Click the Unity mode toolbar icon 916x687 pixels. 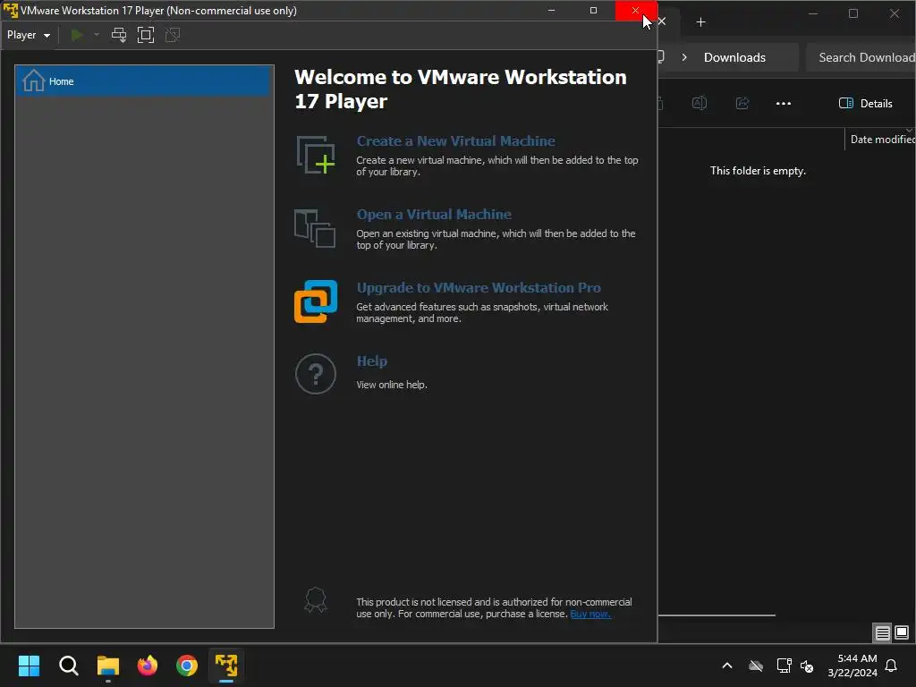[173, 35]
